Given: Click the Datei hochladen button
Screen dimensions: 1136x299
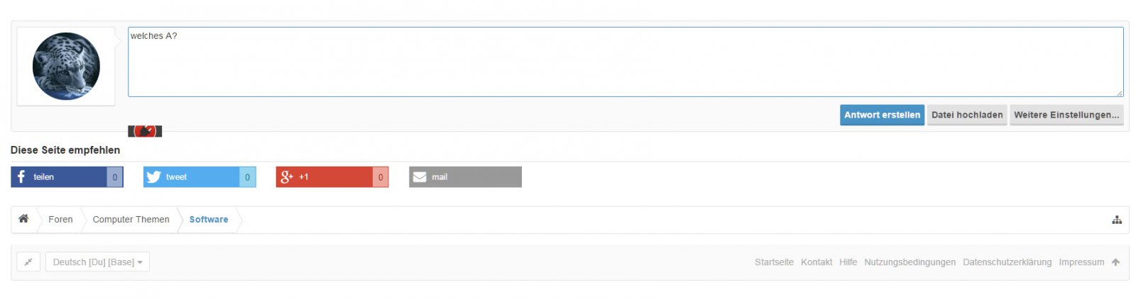Looking at the screenshot, I should tap(967, 115).
